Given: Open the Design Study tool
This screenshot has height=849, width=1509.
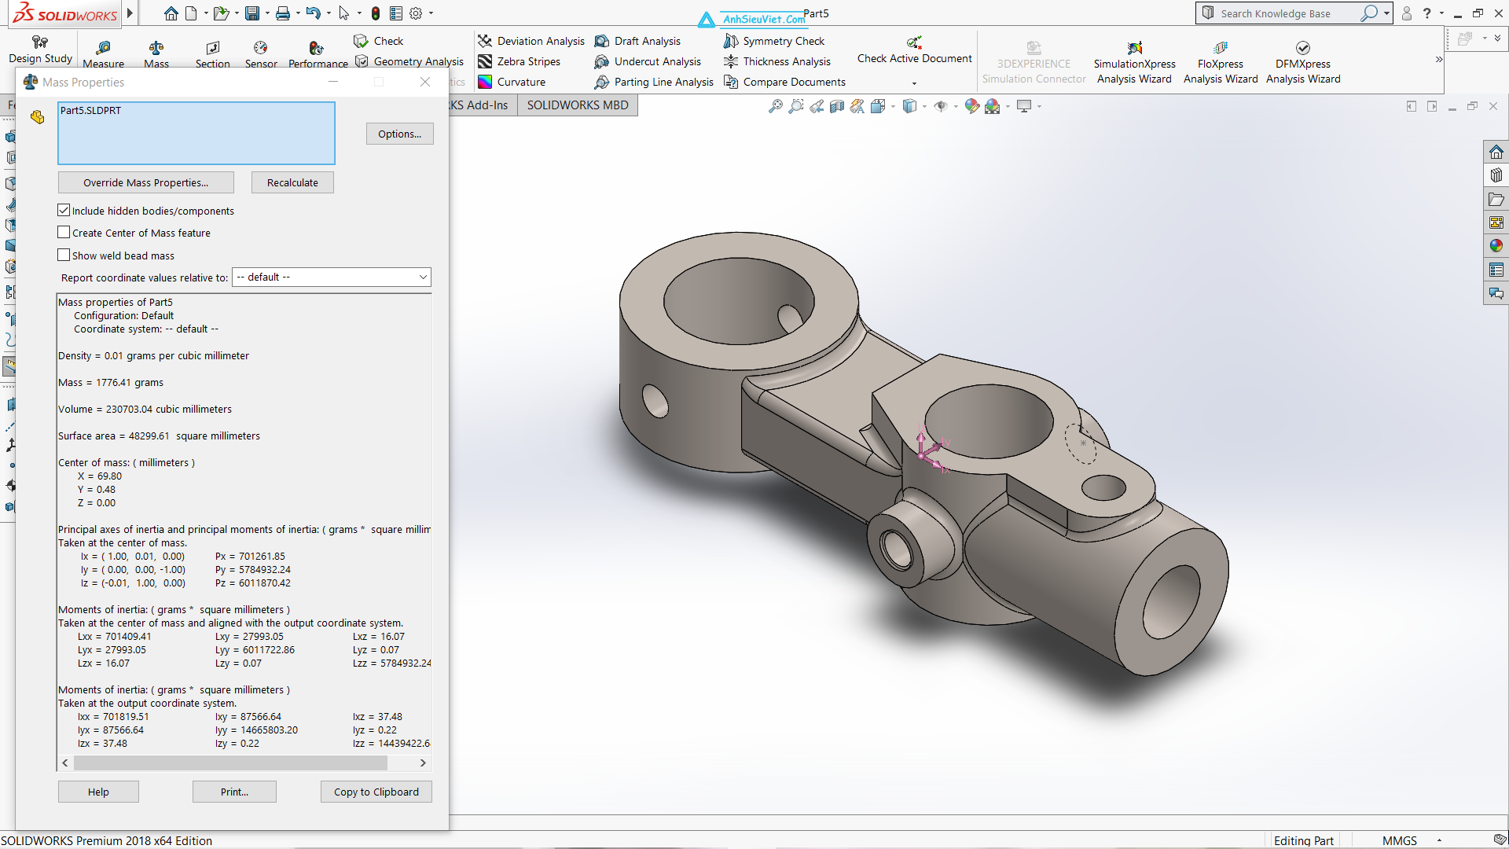Looking at the screenshot, I should click(40, 50).
